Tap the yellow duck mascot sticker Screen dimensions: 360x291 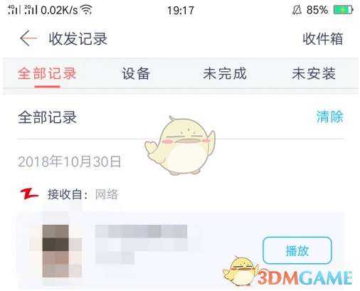(x=180, y=145)
